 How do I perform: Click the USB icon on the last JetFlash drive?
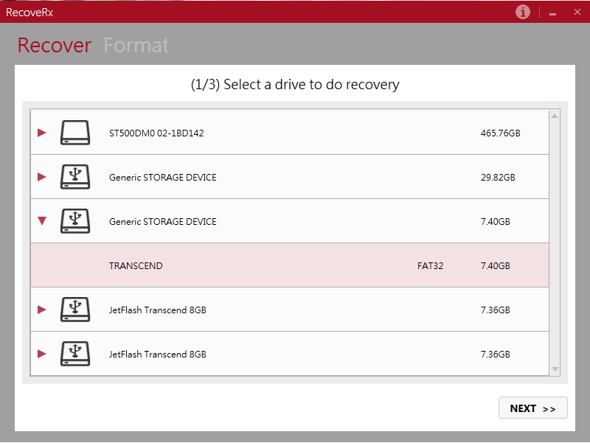pyautogui.click(x=74, y=354)
